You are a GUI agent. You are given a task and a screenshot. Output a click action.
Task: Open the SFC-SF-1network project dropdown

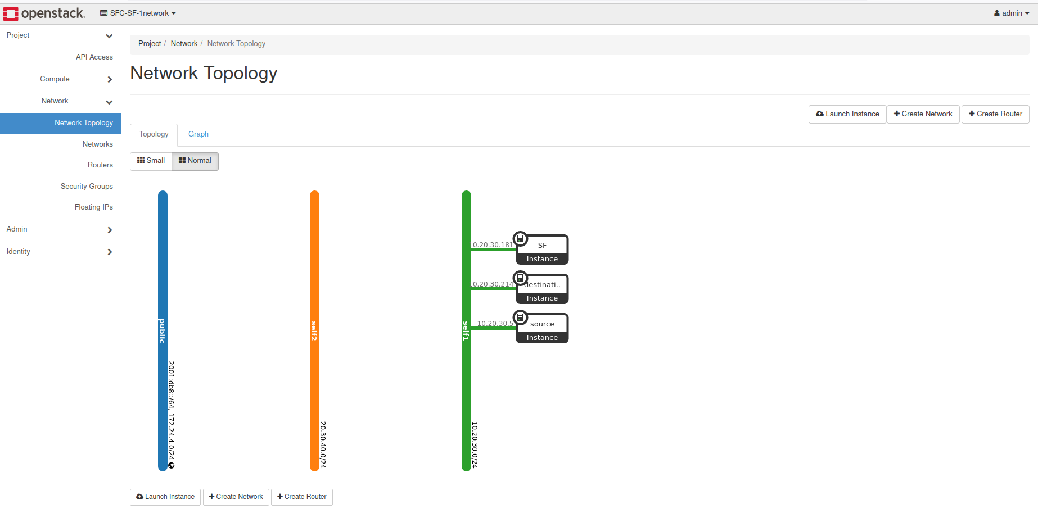(138, 13)
